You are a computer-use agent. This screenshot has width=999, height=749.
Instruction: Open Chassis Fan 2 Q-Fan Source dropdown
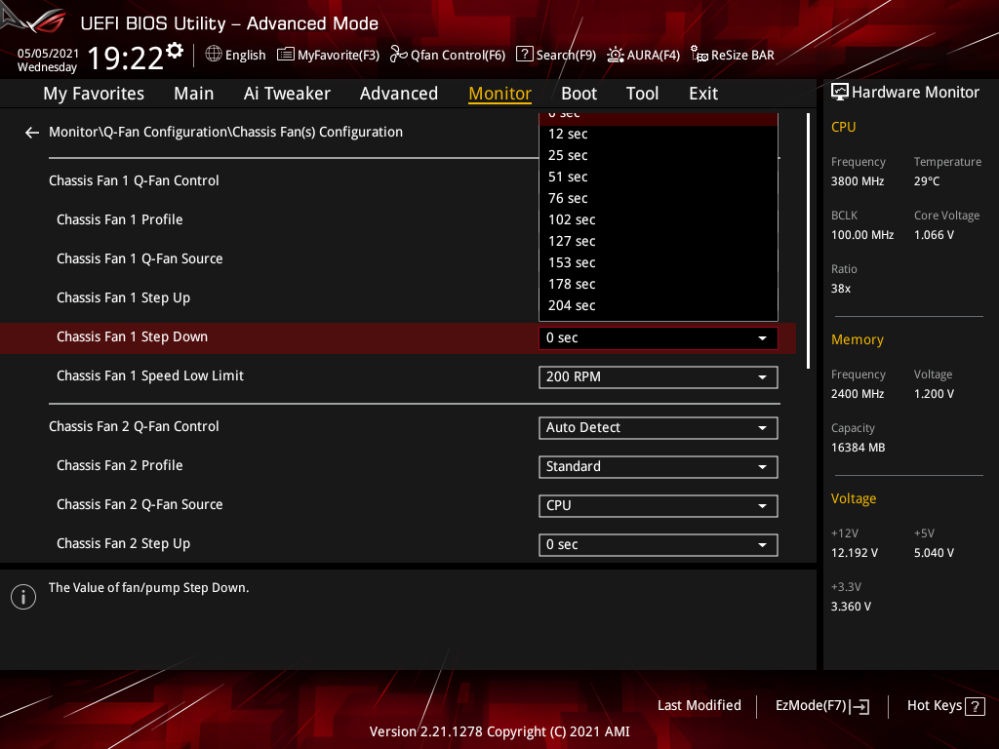tap(659, 506)
